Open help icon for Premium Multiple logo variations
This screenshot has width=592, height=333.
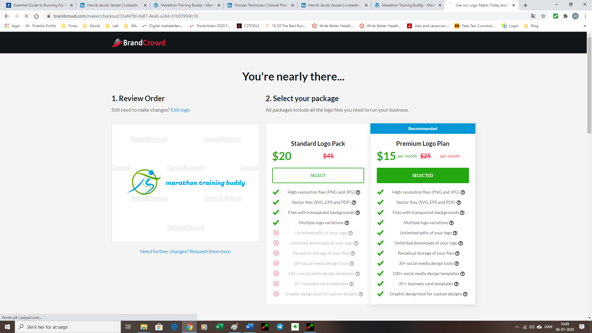[x=451, y=223]
